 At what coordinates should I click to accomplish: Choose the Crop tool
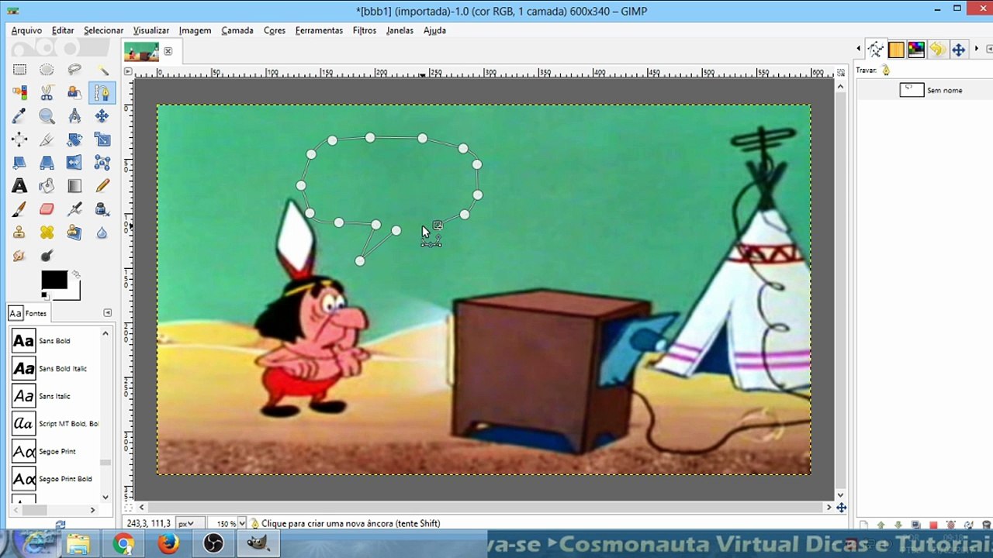pyautogui.click(x=47, y=139)
